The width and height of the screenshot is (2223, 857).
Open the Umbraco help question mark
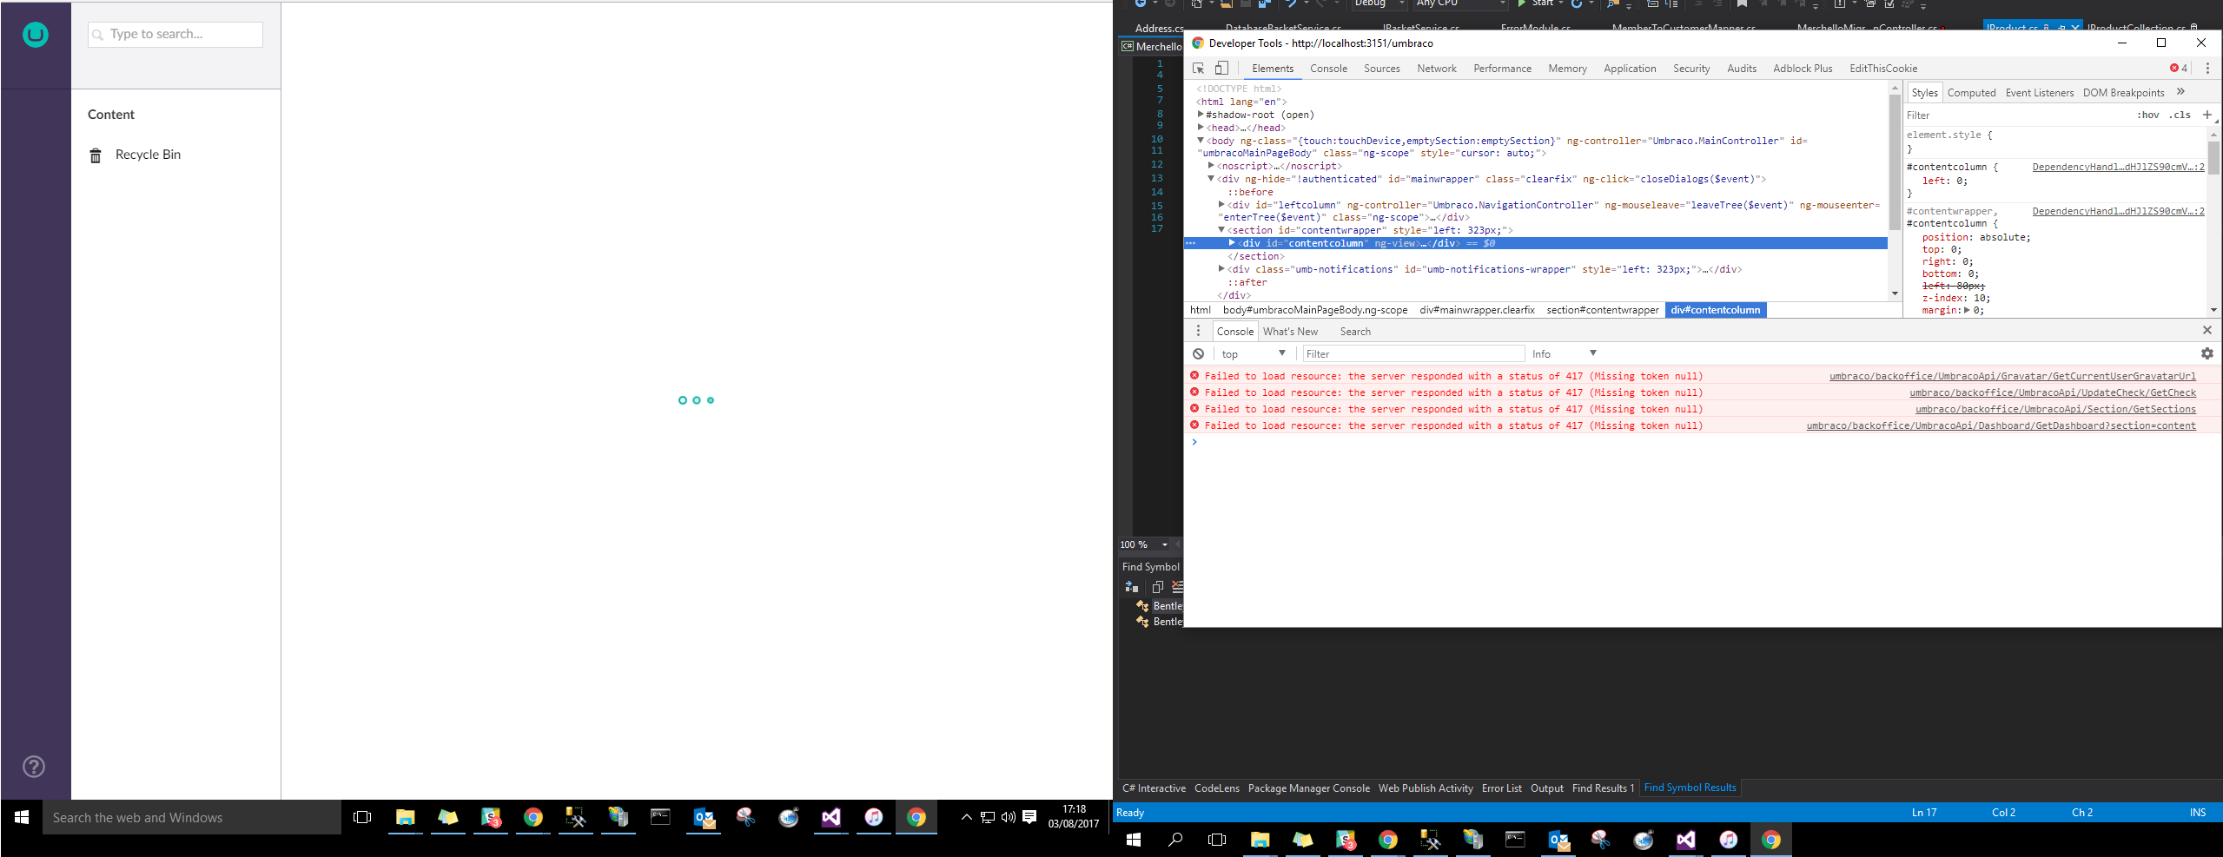pos(34,767)
